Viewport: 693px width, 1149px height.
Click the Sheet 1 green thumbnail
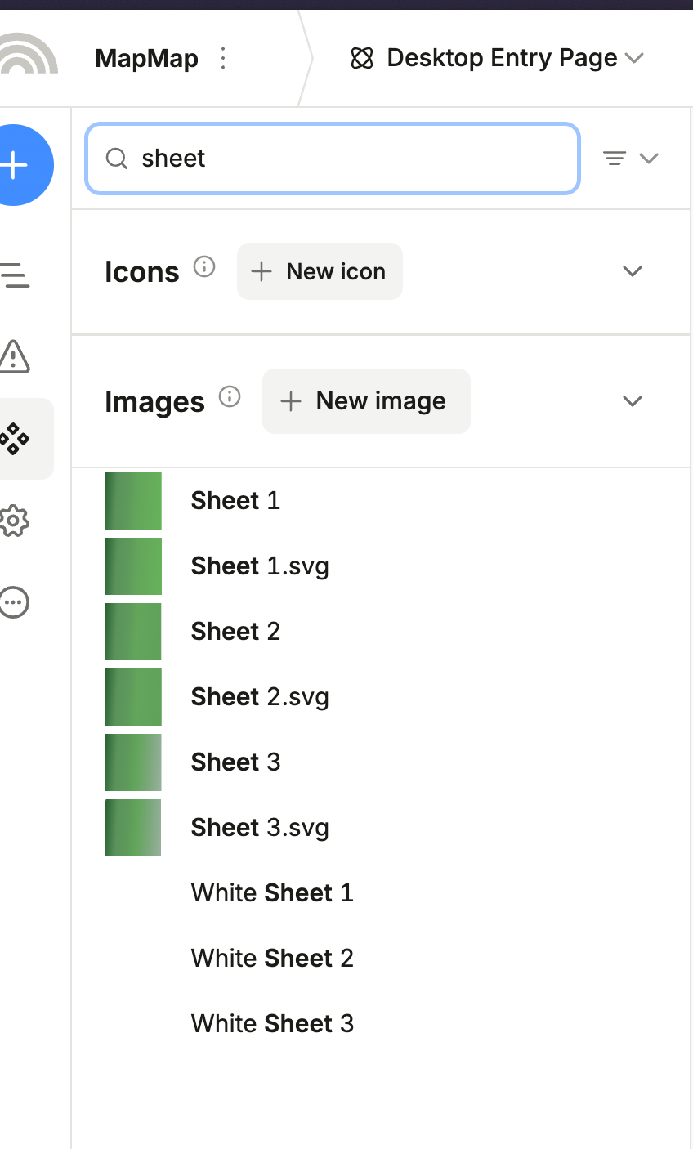tap(133, 501)
